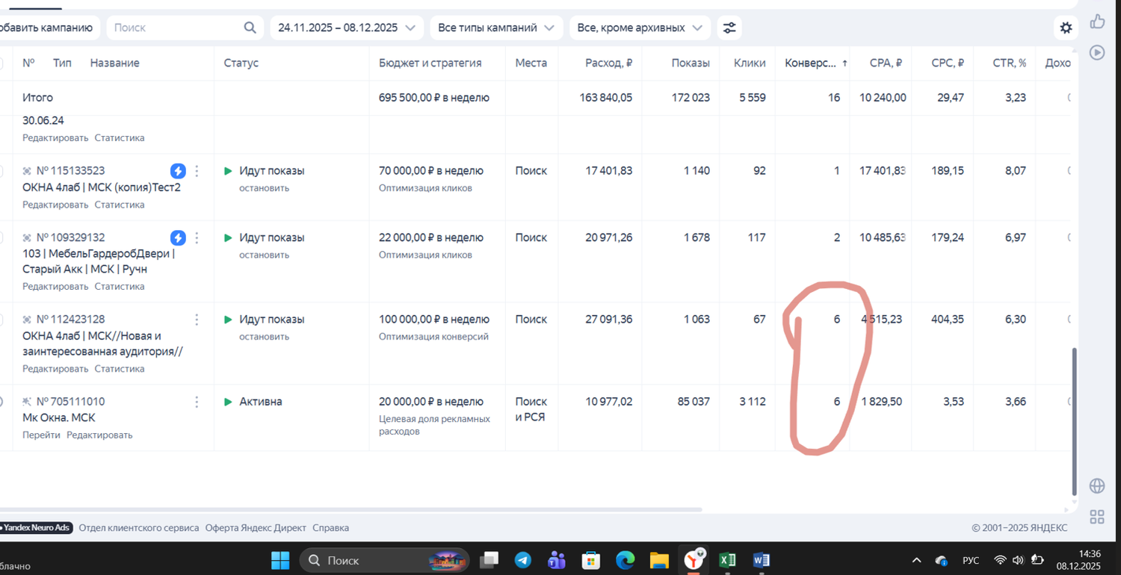
Task: Click green play status icon for Мк Окна. МСК
Action: click(229, 402)
